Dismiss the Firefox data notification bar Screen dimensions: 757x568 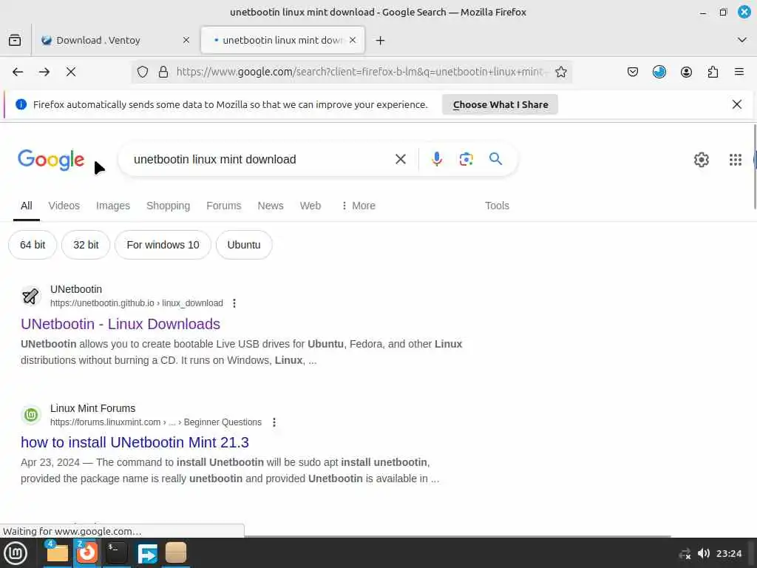point(737,104)
